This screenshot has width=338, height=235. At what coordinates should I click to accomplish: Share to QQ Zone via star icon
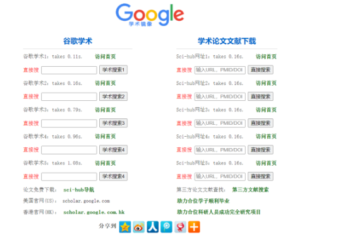click(125, 227)
